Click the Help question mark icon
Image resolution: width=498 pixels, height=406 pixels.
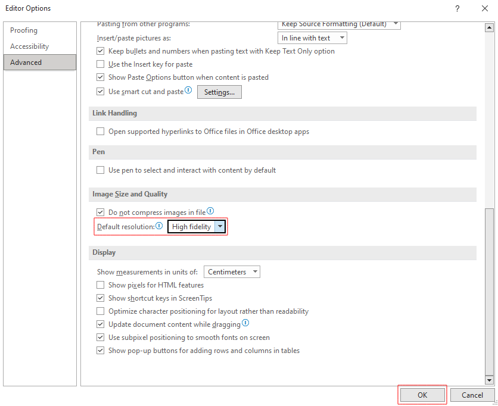tap(457, 8)
